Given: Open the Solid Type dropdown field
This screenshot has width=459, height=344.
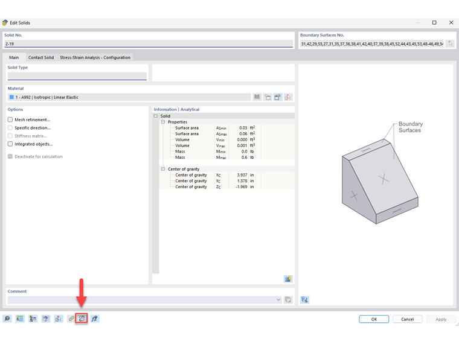Looking at the screenshot, I should click(x=77, y=76).
